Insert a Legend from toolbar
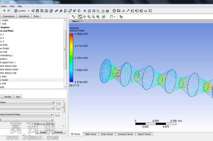 point(65,11)
